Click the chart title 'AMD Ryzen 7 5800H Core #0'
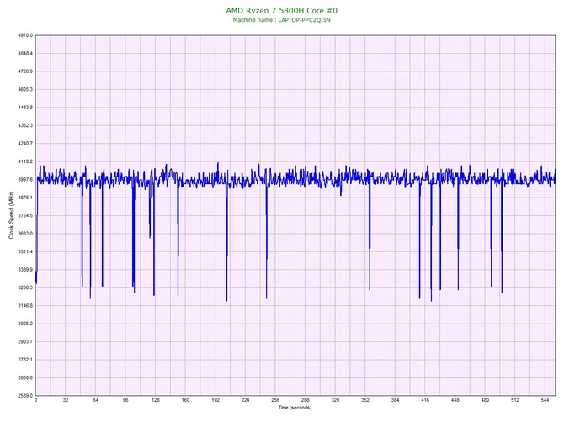 pyautogui.click(x=282, y=10)
